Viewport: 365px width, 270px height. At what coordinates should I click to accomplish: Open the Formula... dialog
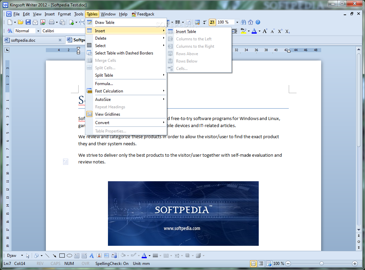126,84
